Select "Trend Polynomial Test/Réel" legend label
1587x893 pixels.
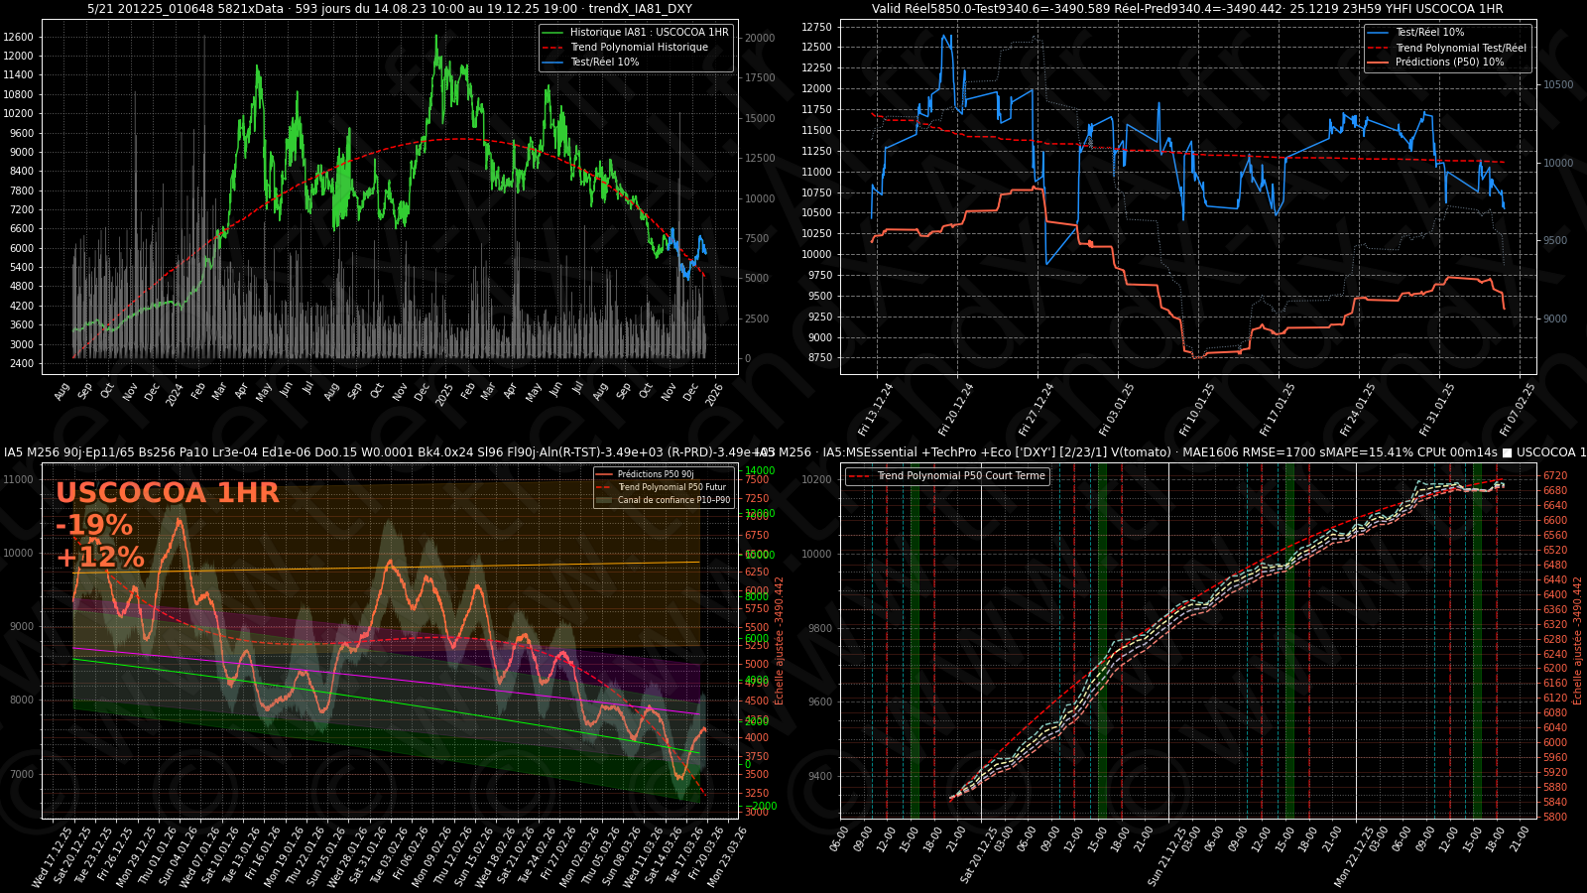click(1460, 48)
